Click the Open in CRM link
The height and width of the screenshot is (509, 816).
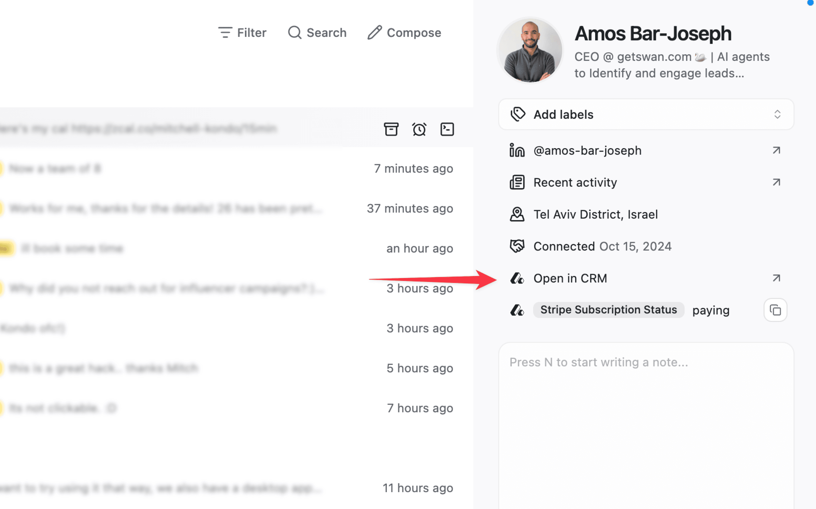[x=570, y=278]
